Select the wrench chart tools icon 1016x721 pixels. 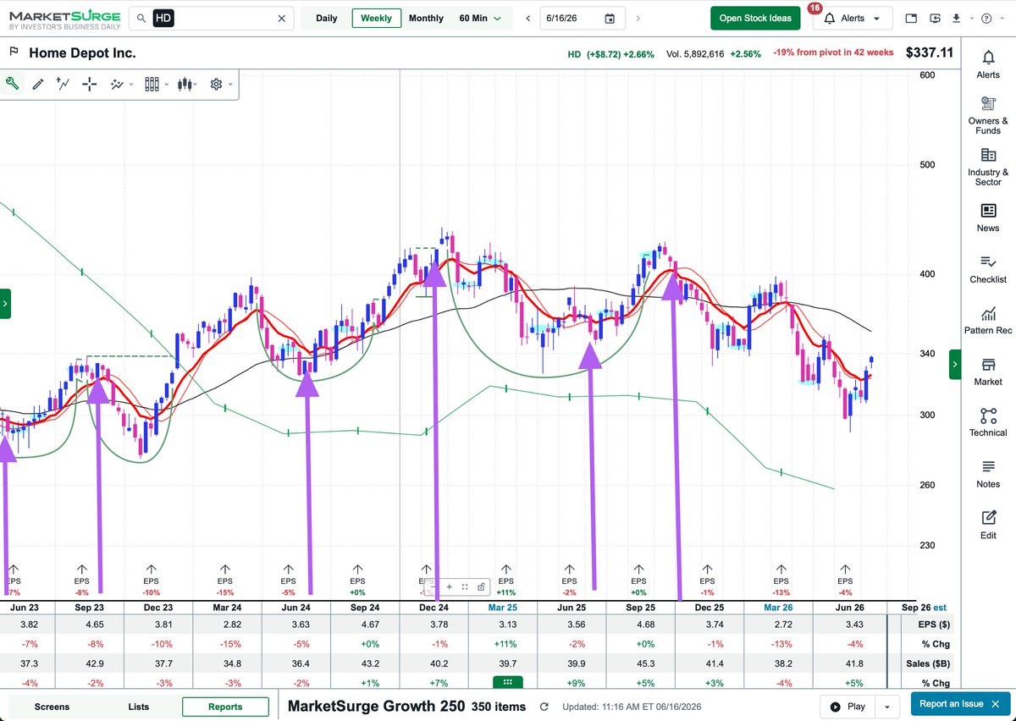point(12,84)
